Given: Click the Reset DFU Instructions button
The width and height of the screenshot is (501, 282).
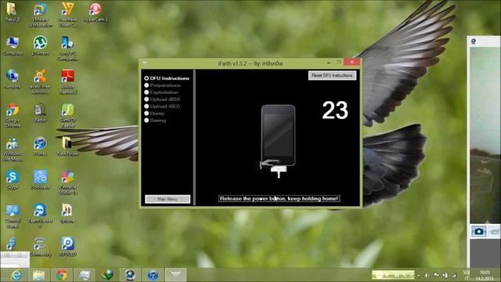Looking at the screenshot, I should pyautogui.click(x=332, y=75).
